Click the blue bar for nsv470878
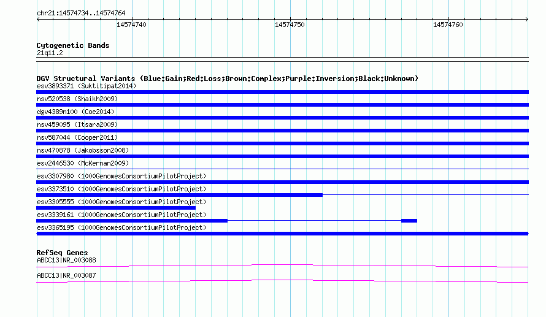The image size is (546, 317). [282, 156]
